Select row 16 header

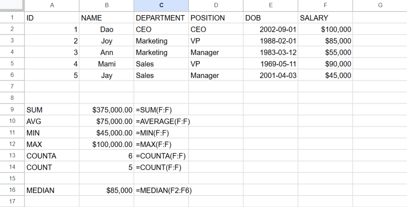[x=12, y=191]
